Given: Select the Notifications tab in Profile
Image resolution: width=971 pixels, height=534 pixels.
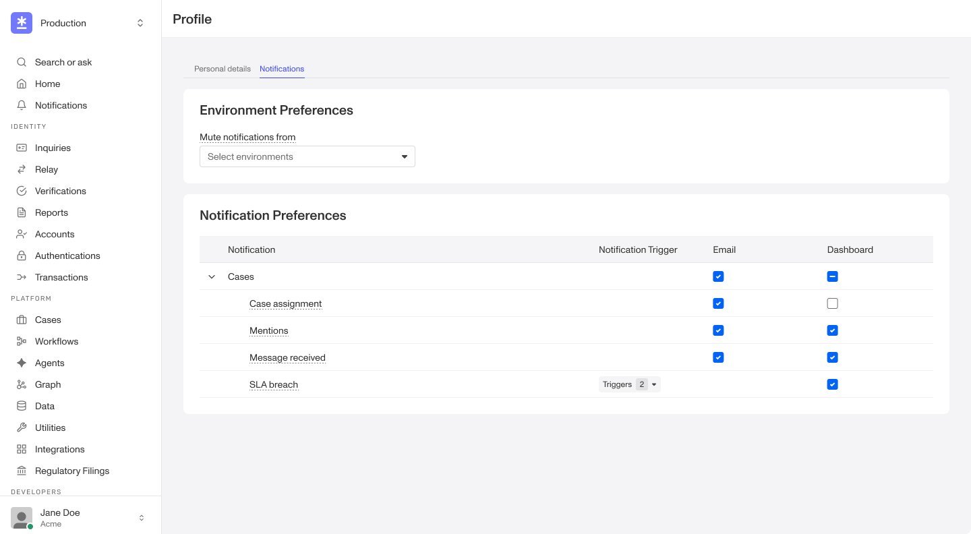Looking at the screenshot, I should 282,69.
